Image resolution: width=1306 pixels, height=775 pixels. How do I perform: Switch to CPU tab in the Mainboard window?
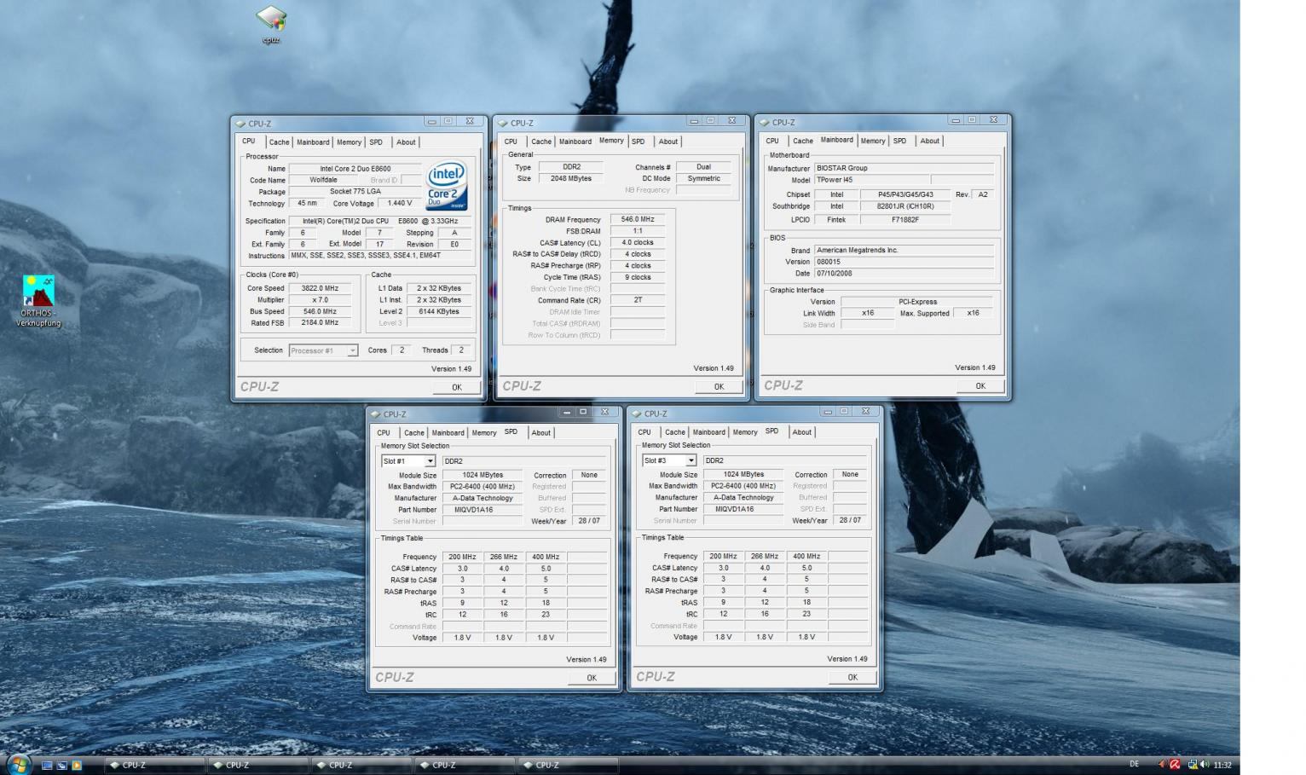(772, 141)
